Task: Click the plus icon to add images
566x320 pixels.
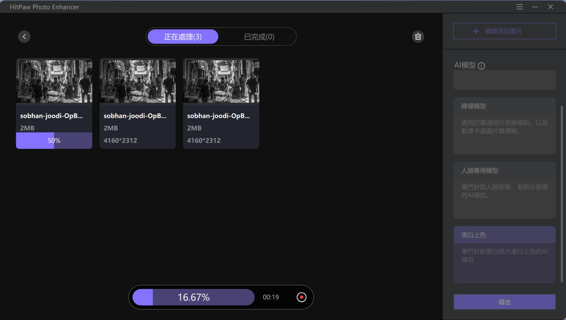Action: click(x=476, y=31)
